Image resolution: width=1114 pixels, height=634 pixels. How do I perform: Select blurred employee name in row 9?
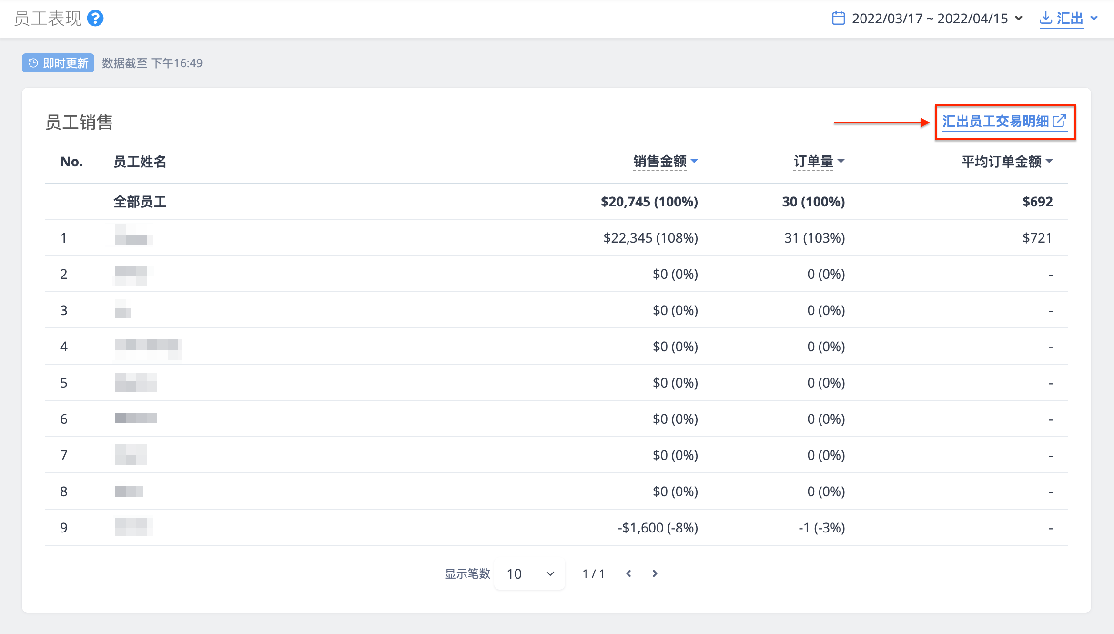(x=134, y=527)
